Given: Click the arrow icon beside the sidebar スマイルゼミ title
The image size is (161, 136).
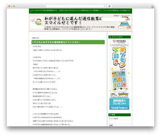Looking at the screenshot, I should point(110,37).
